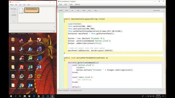175x98 pixels.
Task: Click the Windows Start button
Action: [x=11, y=96]
